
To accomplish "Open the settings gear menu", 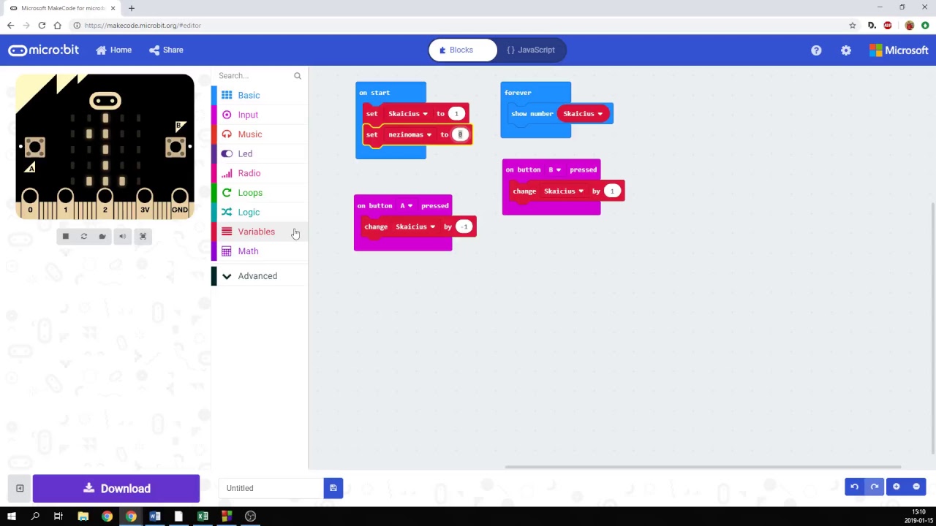I will 846,50.
